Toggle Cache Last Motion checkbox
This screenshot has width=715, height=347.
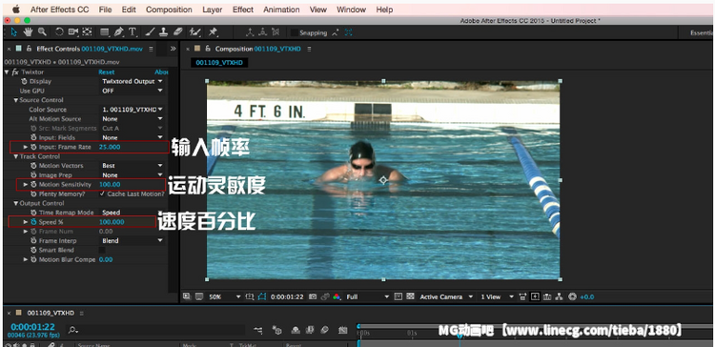click(x=102, y=194)
